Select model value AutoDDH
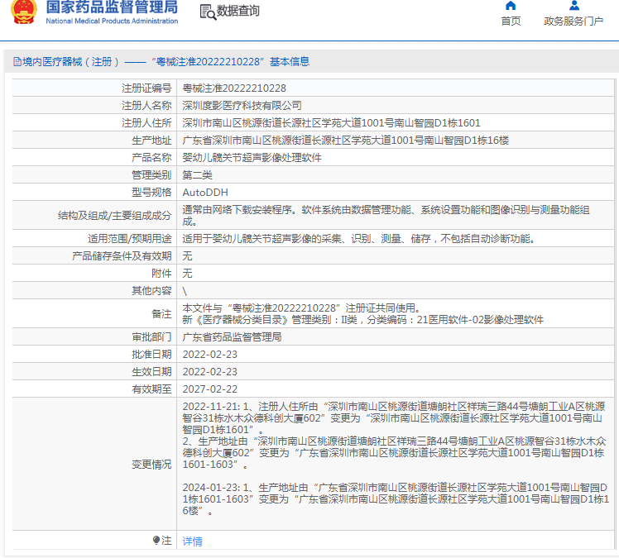This screenshot has width=619, height=558. (x=205, y=192)
